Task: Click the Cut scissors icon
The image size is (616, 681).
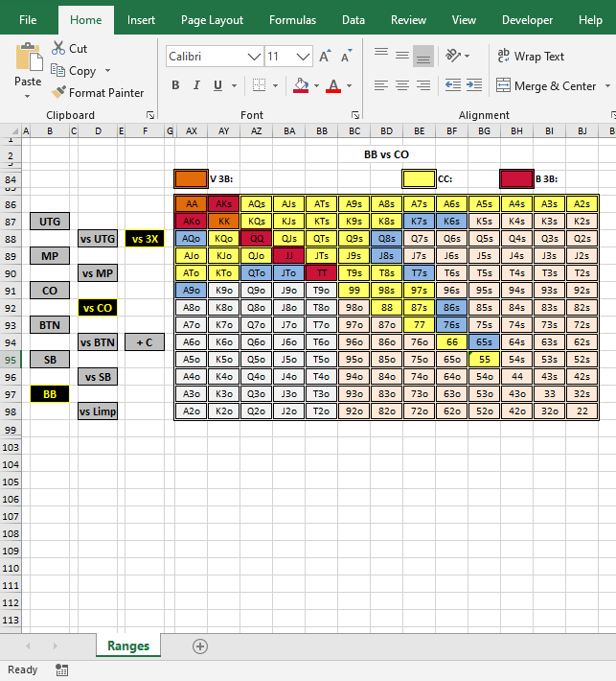Action: pos(58,48)
